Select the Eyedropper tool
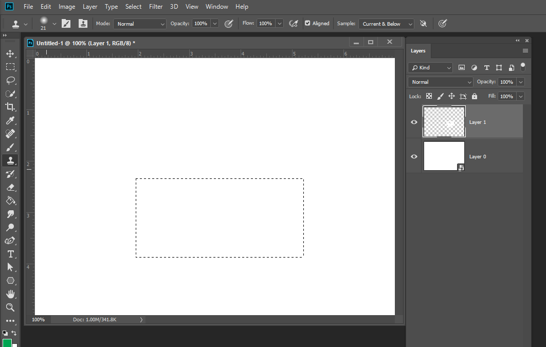This screenshot has height=347, width=546. 10,120
